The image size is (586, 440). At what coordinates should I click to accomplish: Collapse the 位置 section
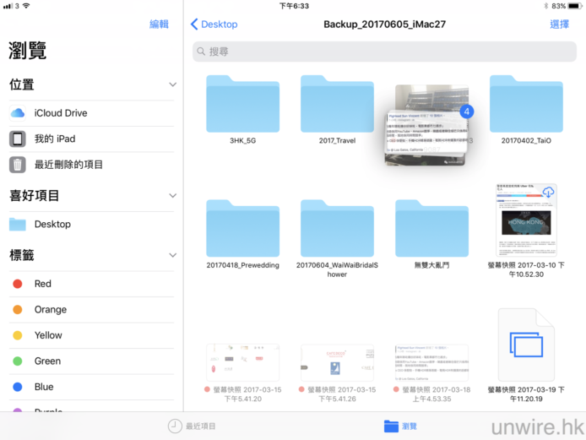[x=172, y=85]
